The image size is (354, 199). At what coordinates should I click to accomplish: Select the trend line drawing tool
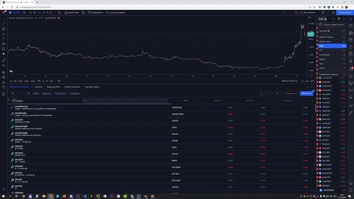[3, 24]
